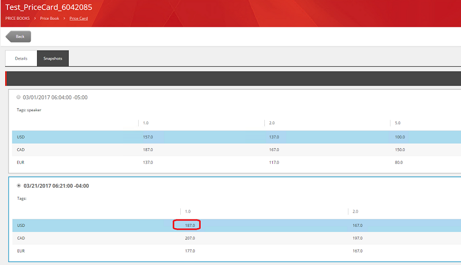The width and height of the screenshot is (461, 265).
Task: Select CAD row in first snapshot table
Action: (21, 150)
